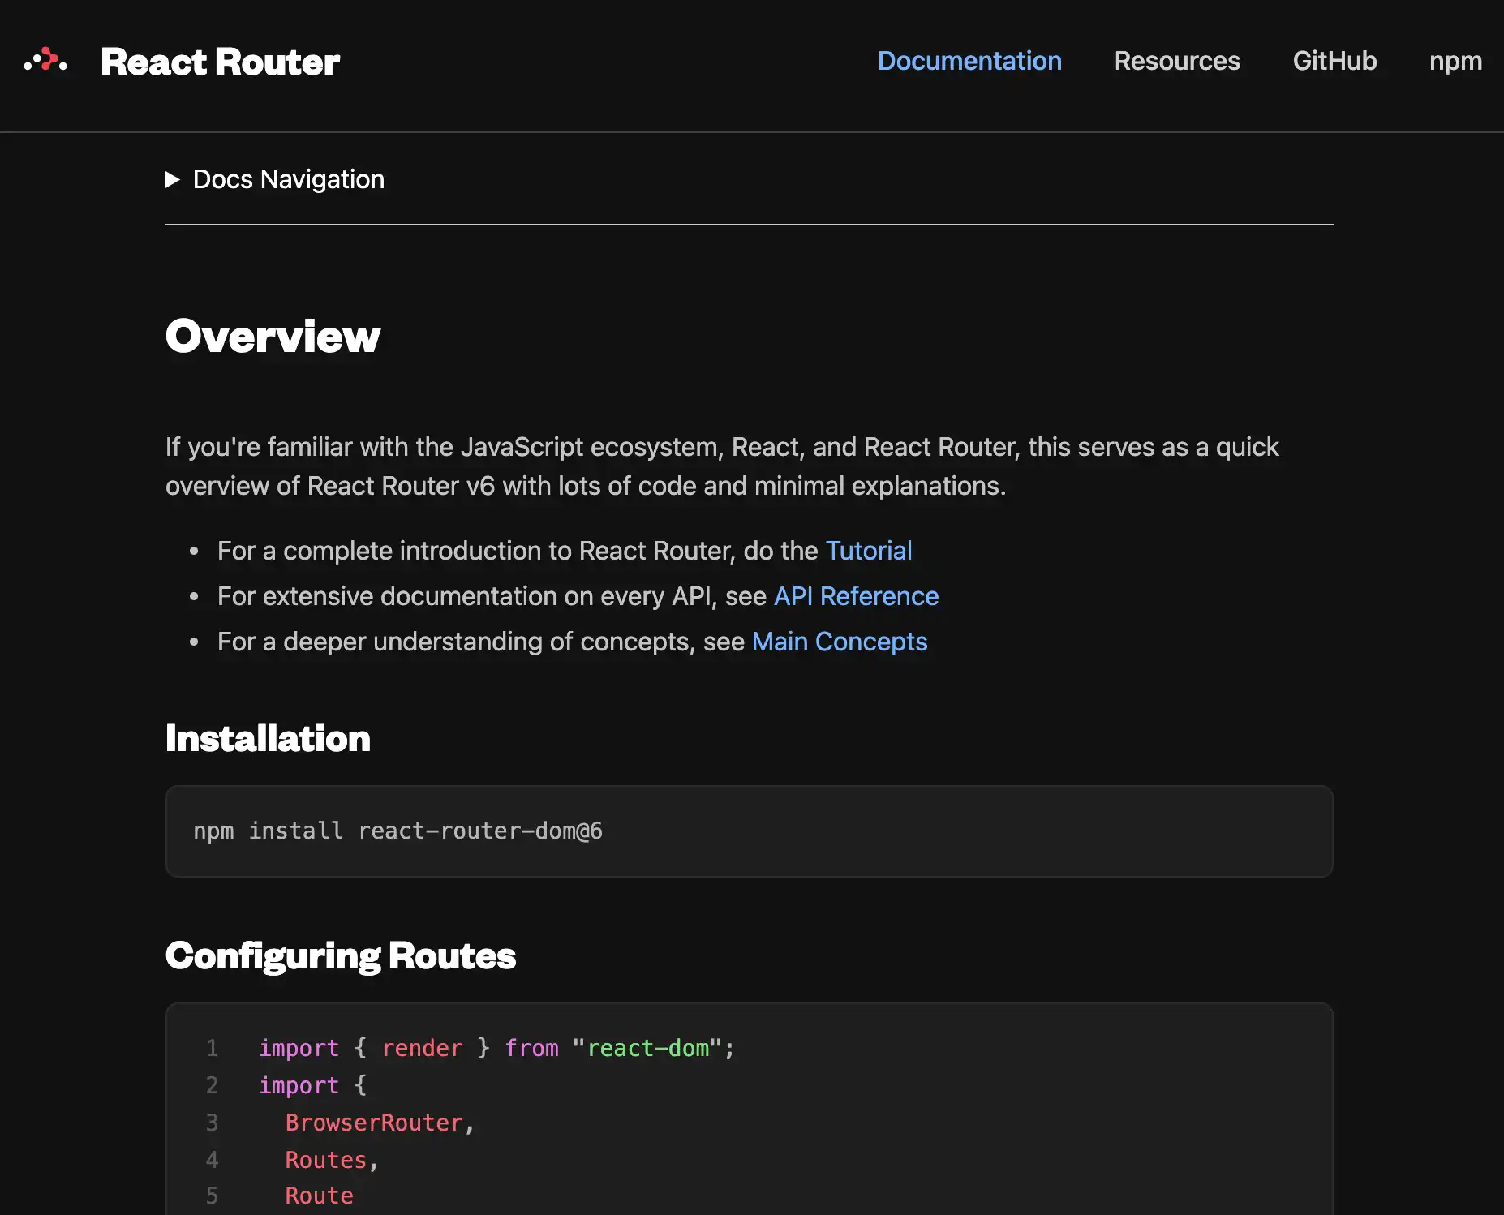1504x1215 pixels.
Task: Click the "import {" code line
Action: pos(312,1085)
